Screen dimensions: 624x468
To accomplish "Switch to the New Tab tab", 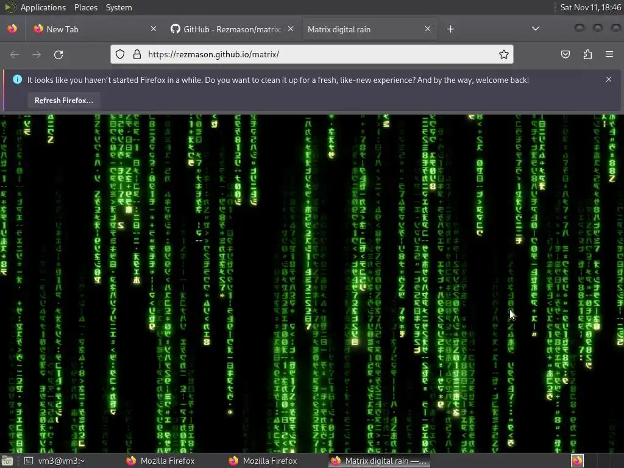I will click(x=95, y=29).
